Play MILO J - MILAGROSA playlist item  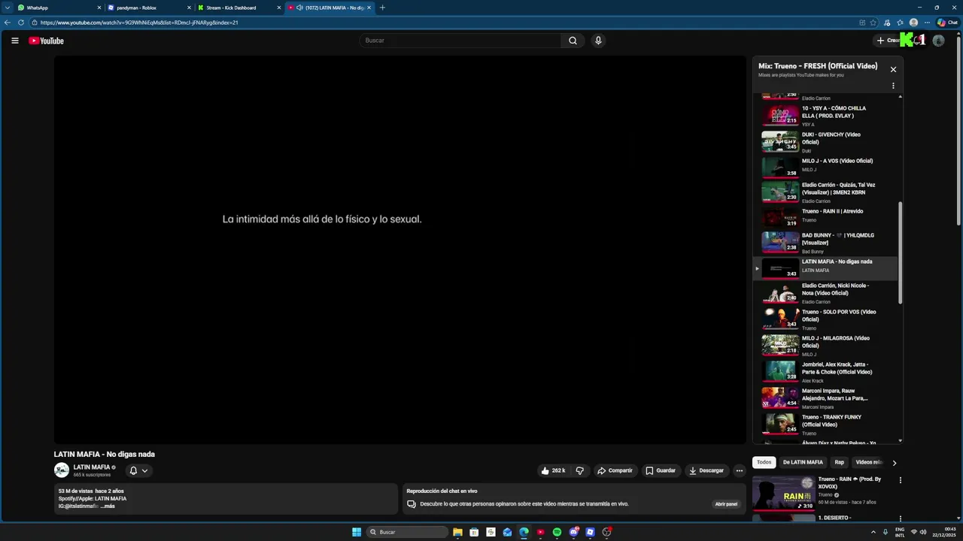(825, 346)
